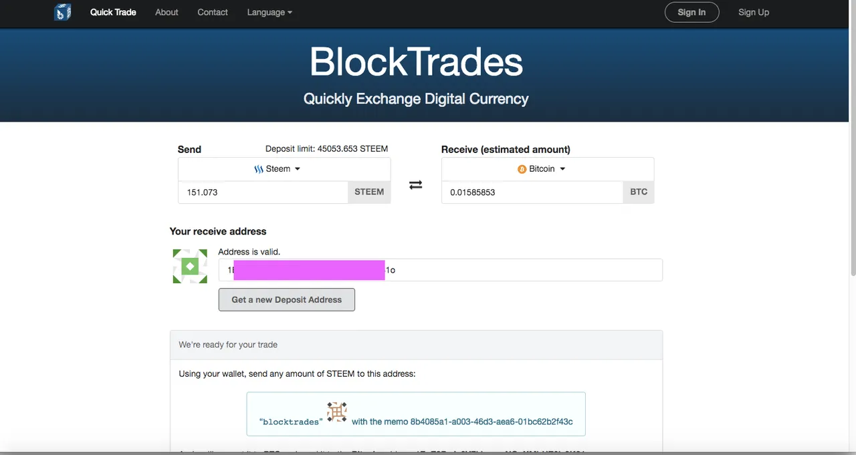Go to Quick Trade page

tap(113, 12)
